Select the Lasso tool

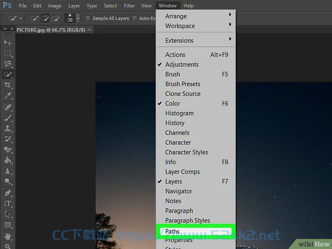(8, 63)
